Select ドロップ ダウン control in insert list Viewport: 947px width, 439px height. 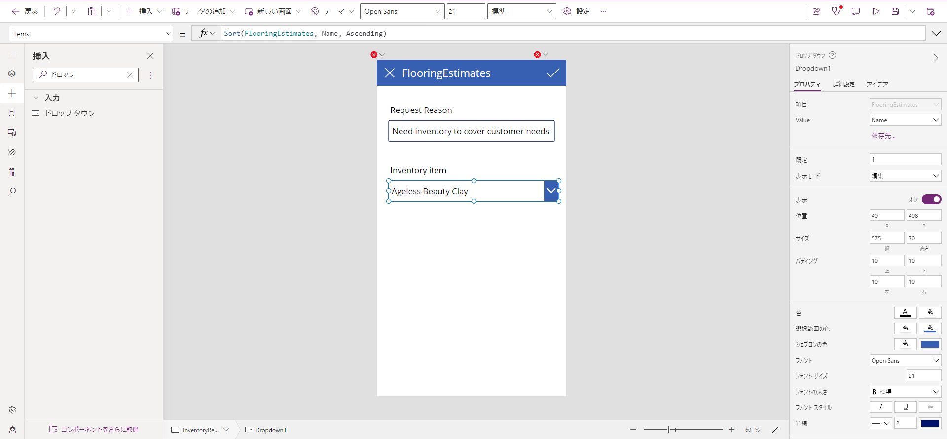coord(70,113)
